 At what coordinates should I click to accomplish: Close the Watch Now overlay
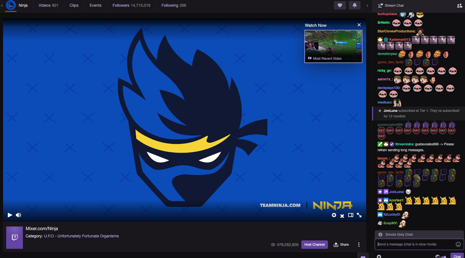(359, 25)
